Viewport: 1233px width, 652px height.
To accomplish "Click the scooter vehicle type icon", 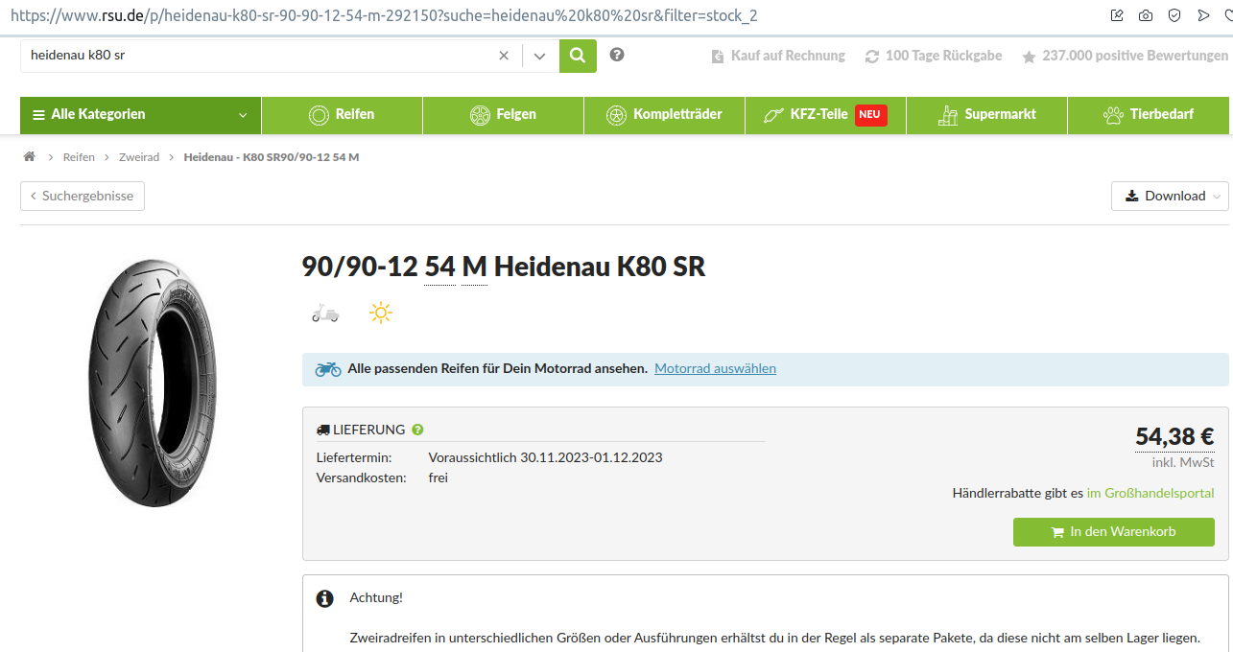I will coord(325,313).
